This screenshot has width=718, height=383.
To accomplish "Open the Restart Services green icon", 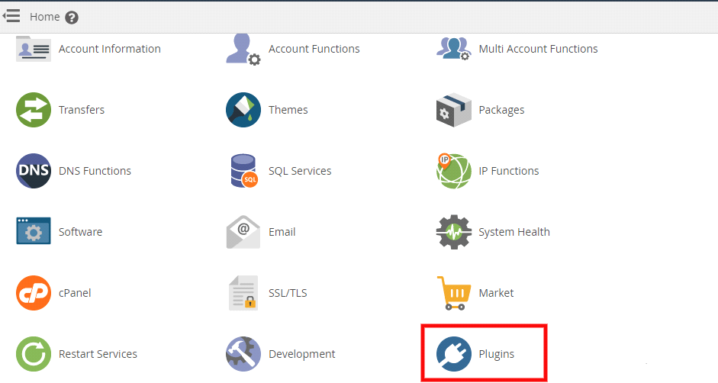I will [34, 354].
